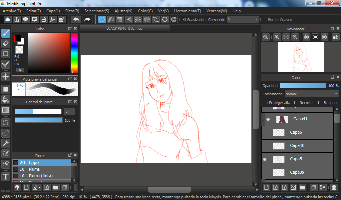The height and width of the screenshot is (200, 341).
Task: Switch to the BLACK PINK HIVE.mdp tab
Action: [125, 29]
